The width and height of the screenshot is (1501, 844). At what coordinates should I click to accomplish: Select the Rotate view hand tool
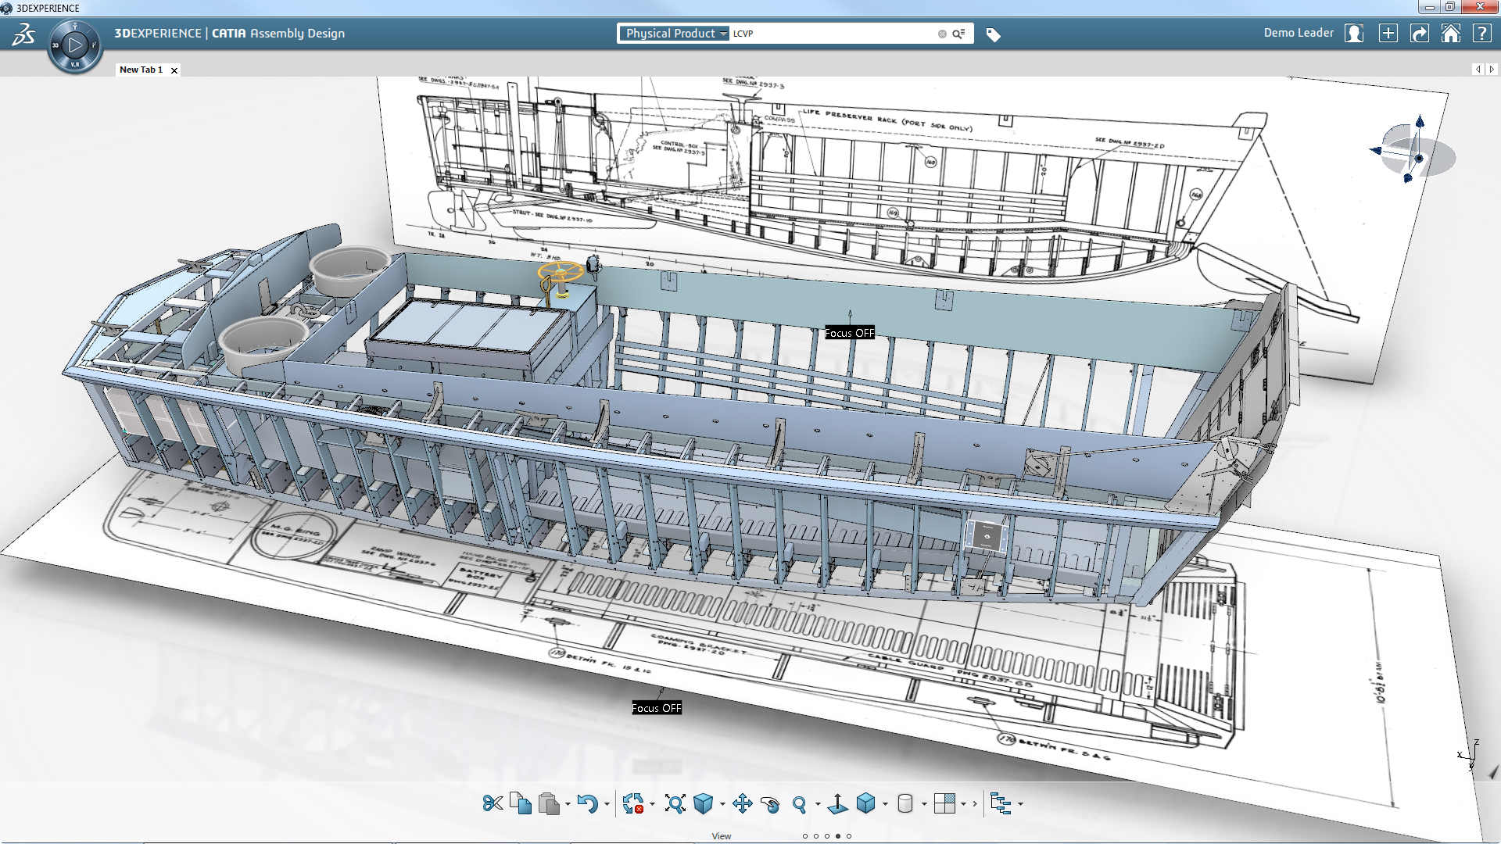coord(770,804)
